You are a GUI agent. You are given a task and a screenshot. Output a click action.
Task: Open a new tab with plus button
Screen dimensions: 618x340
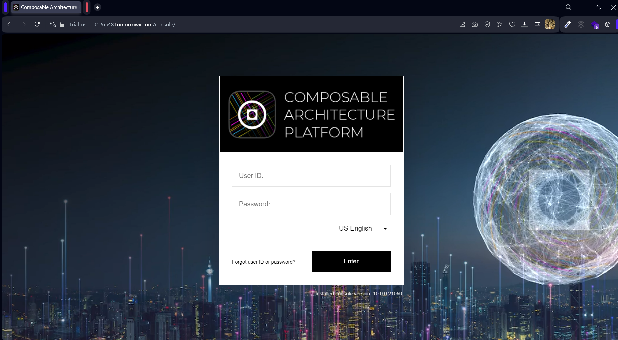click(x=98, y=7)
